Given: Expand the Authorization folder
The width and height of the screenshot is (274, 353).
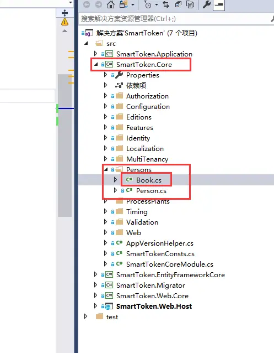Looking at the screenshot, I should (105, 96).
